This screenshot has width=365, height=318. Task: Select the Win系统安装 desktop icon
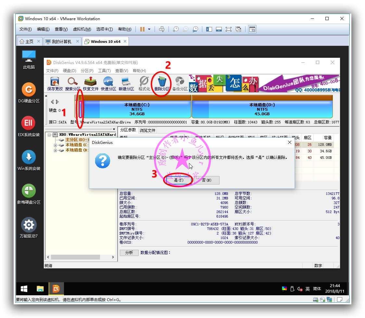[x=29, y=160]
